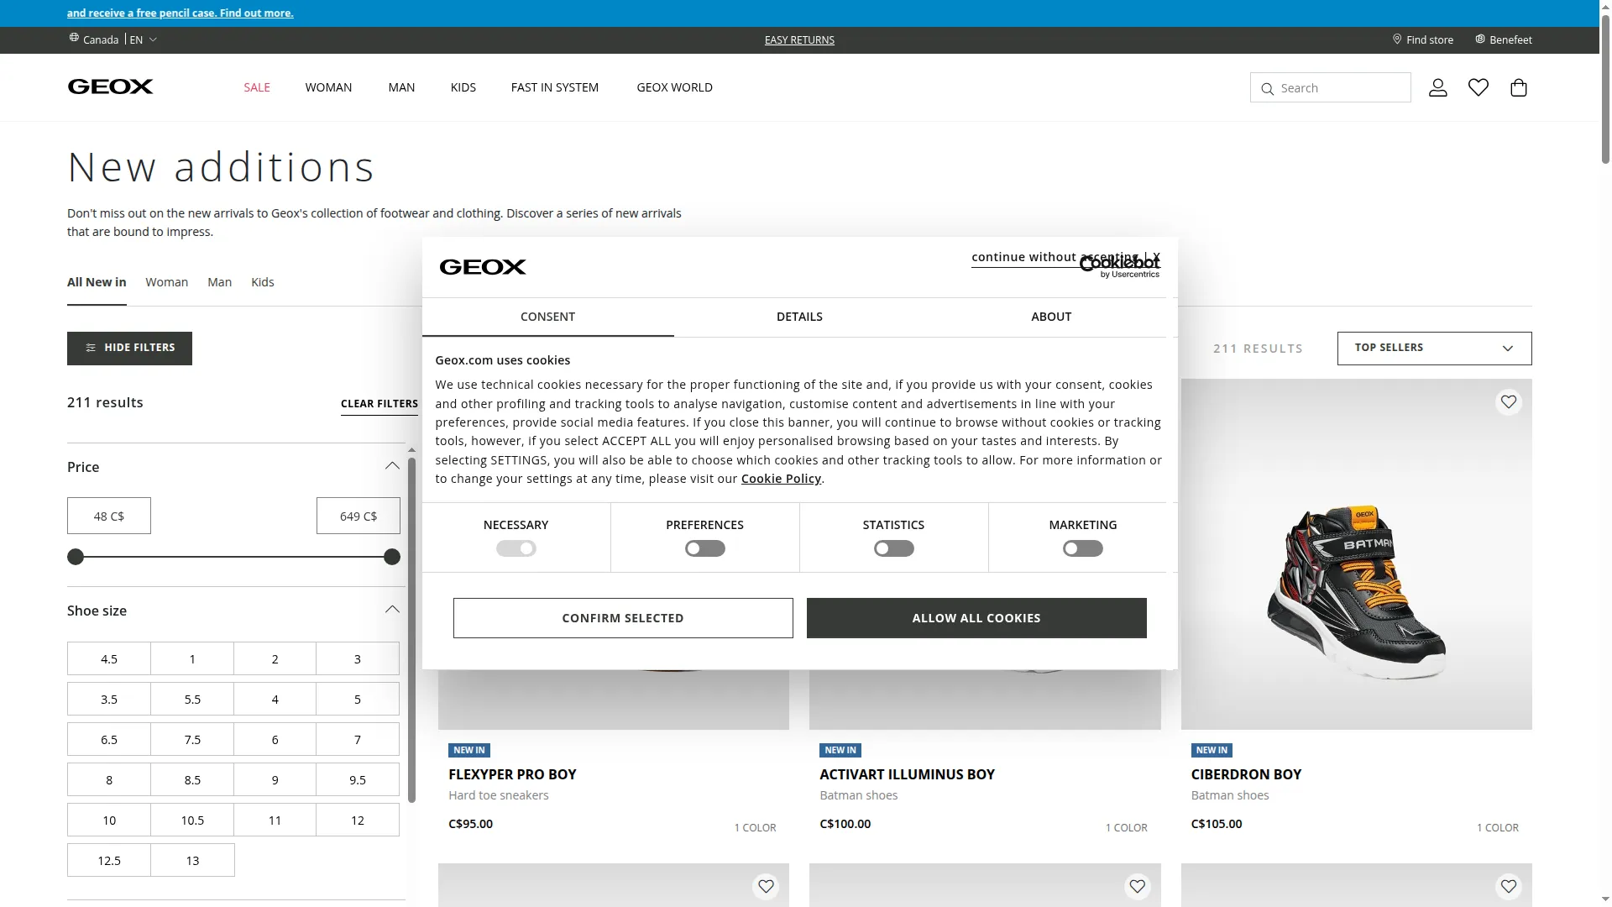Click the GEOX logo in the header
The width and height of the screenshot is (1612, 907).
110,87
